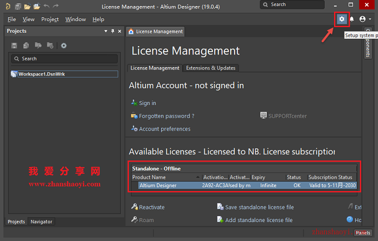This screenshot has width=378, height=241.
Task: Pin the Projects panel
Action: pos(113,31)
